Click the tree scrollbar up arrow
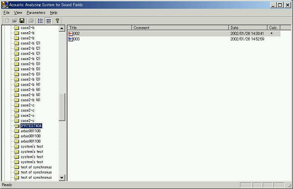 point(62,28)
